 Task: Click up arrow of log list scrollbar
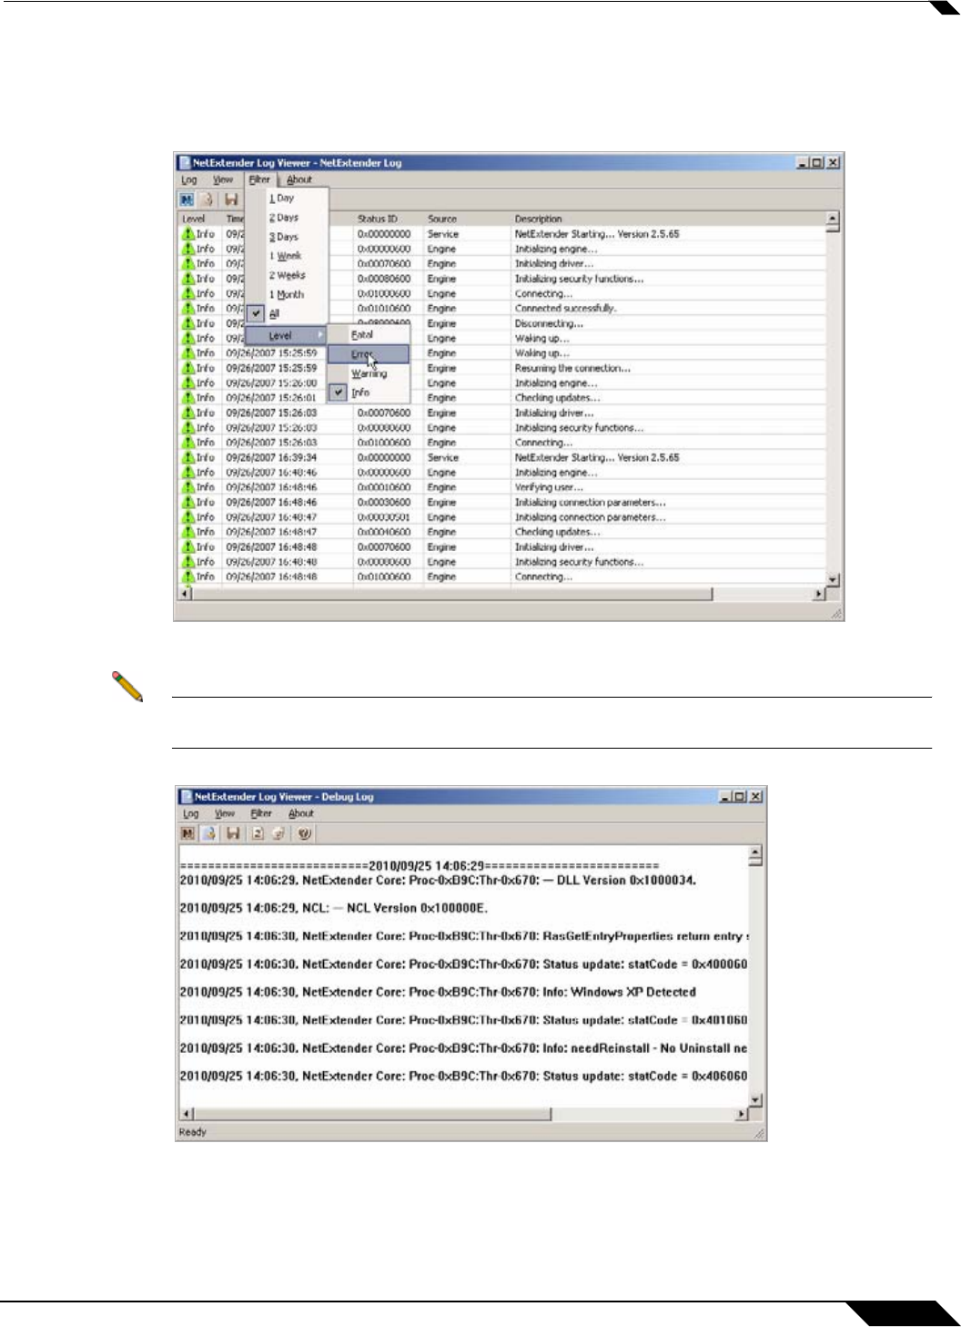pyautogui.click(x=832, y=219)
